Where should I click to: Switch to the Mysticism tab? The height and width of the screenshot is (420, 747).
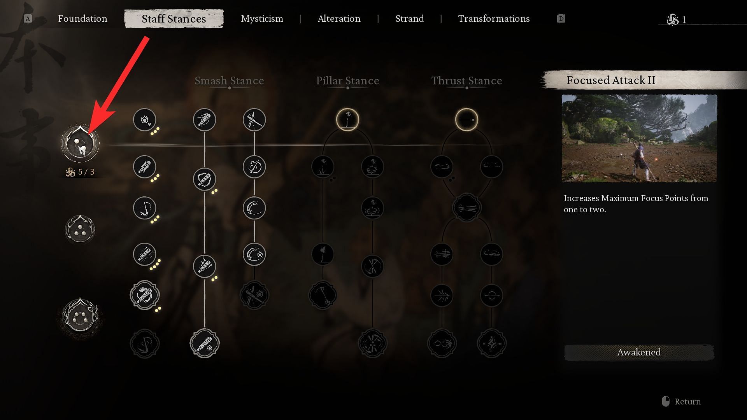(262, 18)
